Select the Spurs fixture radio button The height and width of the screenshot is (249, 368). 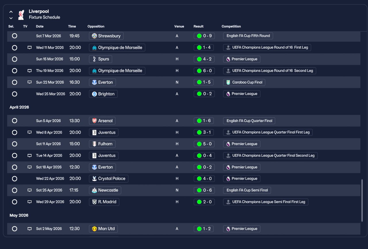[15, 59]
